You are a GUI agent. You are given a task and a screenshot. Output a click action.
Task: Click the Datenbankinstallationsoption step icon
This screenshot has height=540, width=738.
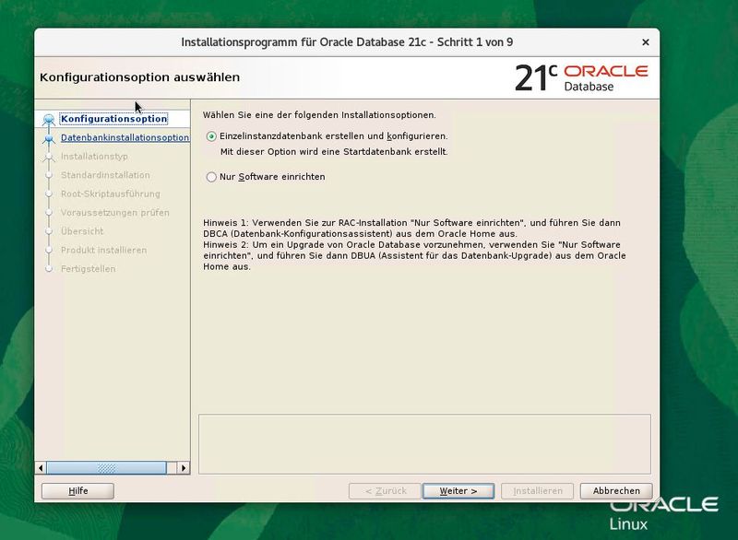click(x=50, y=137)
